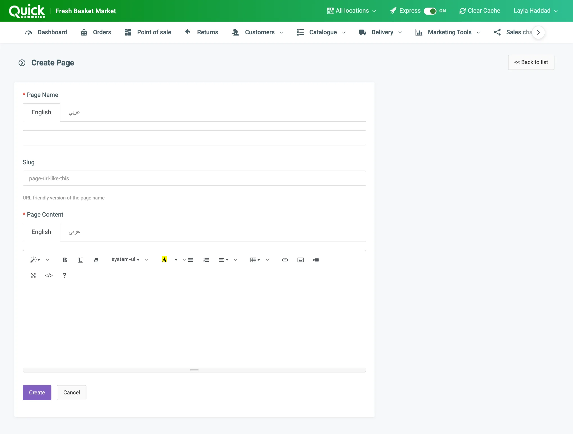Insert a table in the editor
Viewport: 573px width, 434px height.
point(255,260)
